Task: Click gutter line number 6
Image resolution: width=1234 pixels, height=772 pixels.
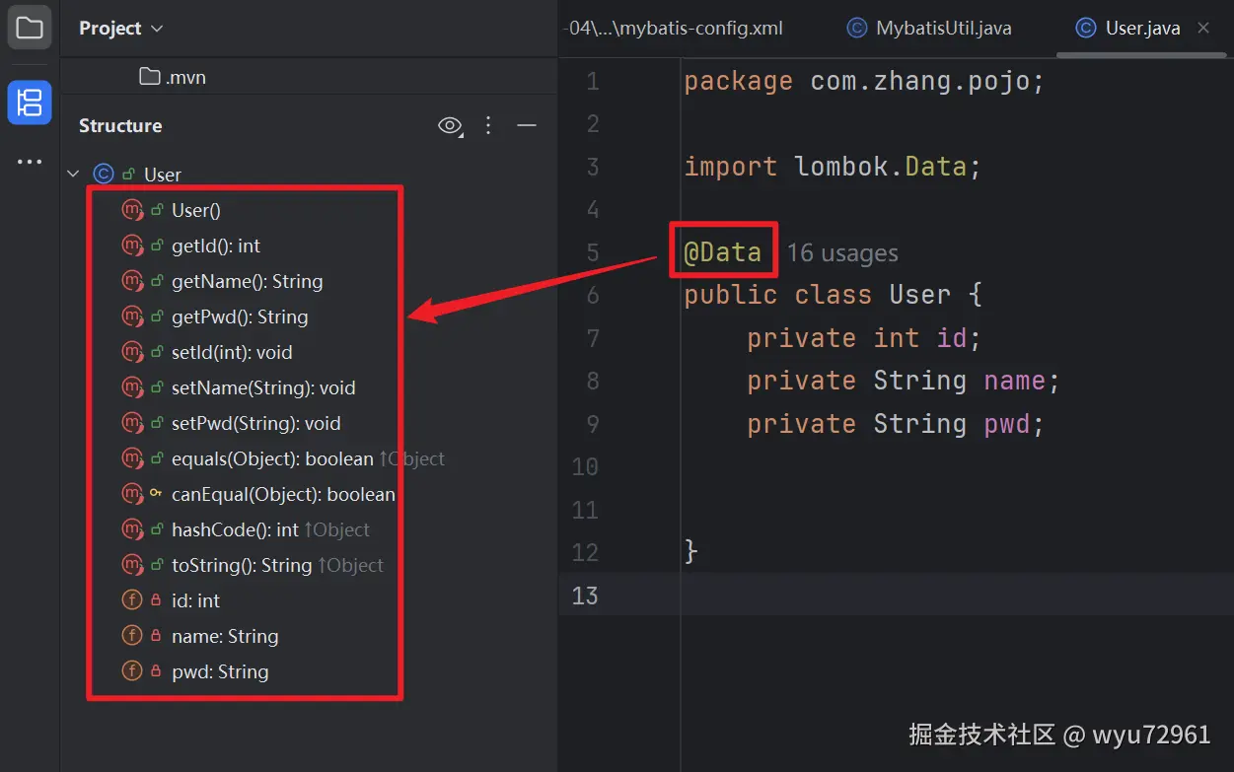Action: (x=592, y=295)
